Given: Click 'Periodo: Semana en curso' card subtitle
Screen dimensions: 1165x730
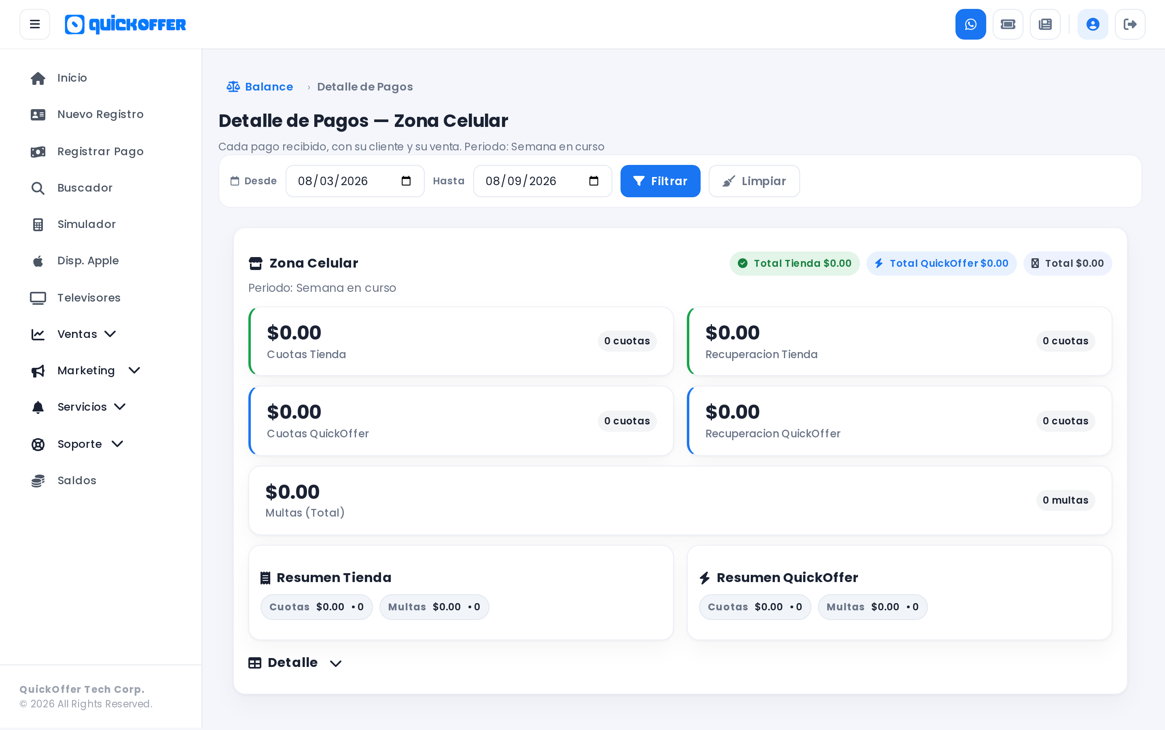Looking at the screenshot, I should [322, 288].
